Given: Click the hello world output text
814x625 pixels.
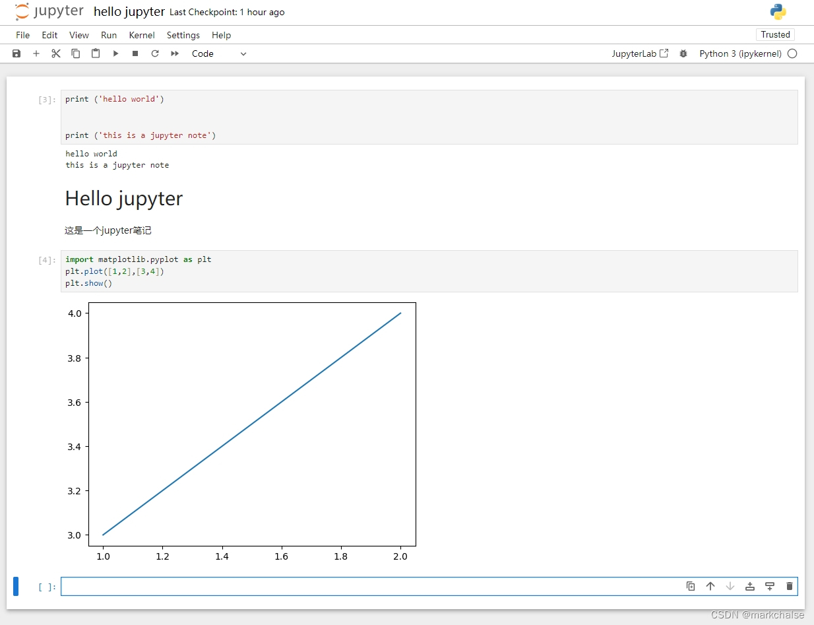Looking at the screenshot, I should 91,154.
